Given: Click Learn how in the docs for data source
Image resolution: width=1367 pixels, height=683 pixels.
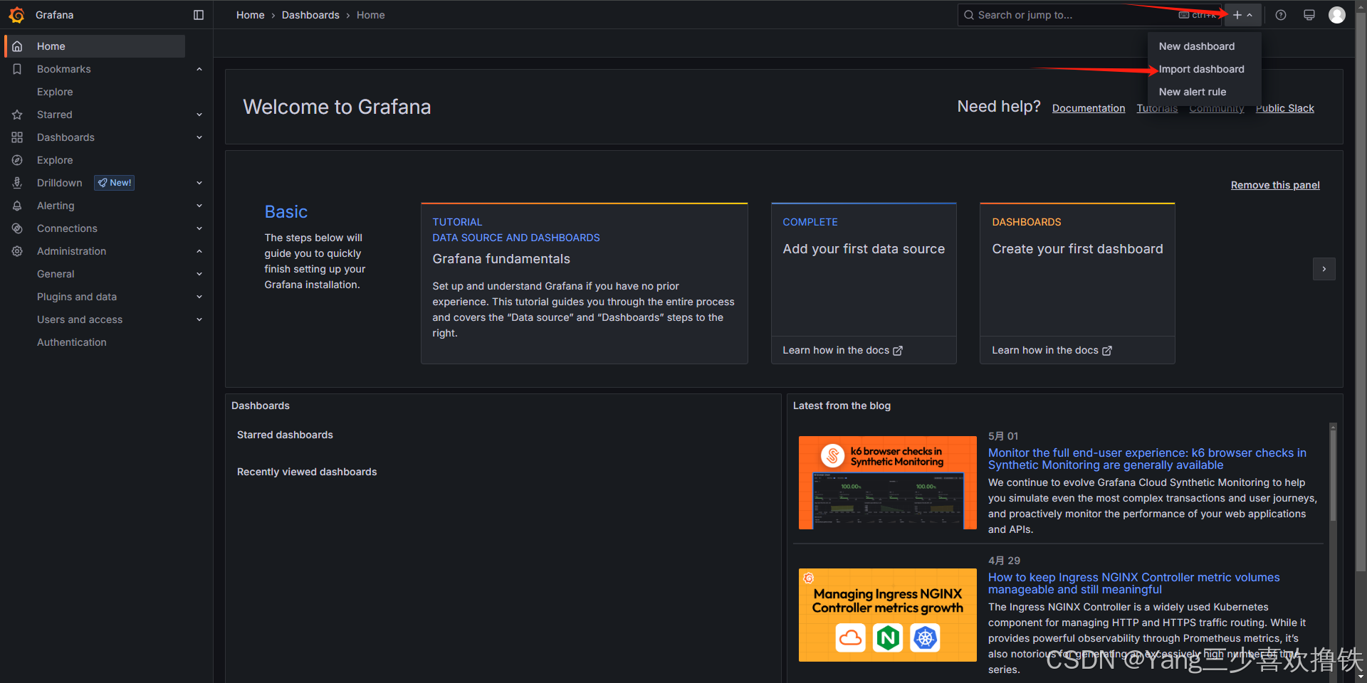Looking at the screenshot, I should (x=842, y=350).
